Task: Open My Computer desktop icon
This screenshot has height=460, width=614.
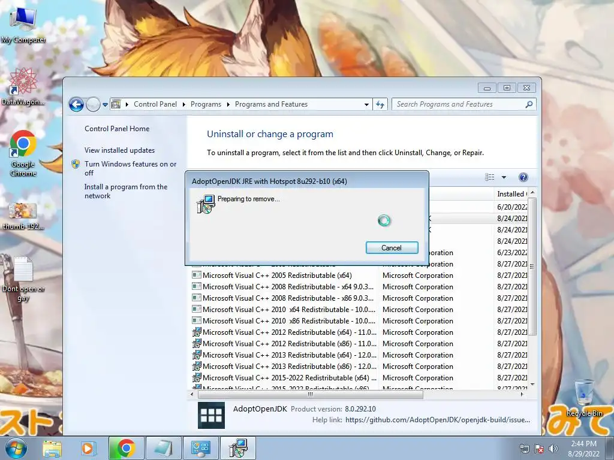Action: pos(23,24)
